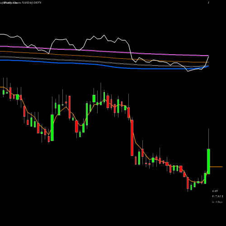This screenshot has width=226, height=226.
Task: Click the orange horizontal last-price marker line
Action: (216, 167)
